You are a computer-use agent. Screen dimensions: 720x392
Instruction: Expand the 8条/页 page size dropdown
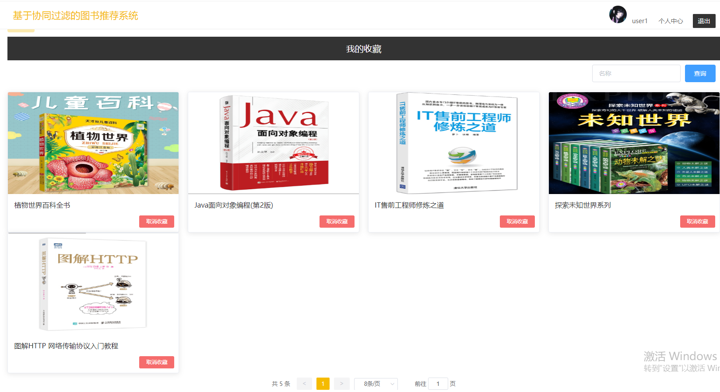click(x=376, y=384)
